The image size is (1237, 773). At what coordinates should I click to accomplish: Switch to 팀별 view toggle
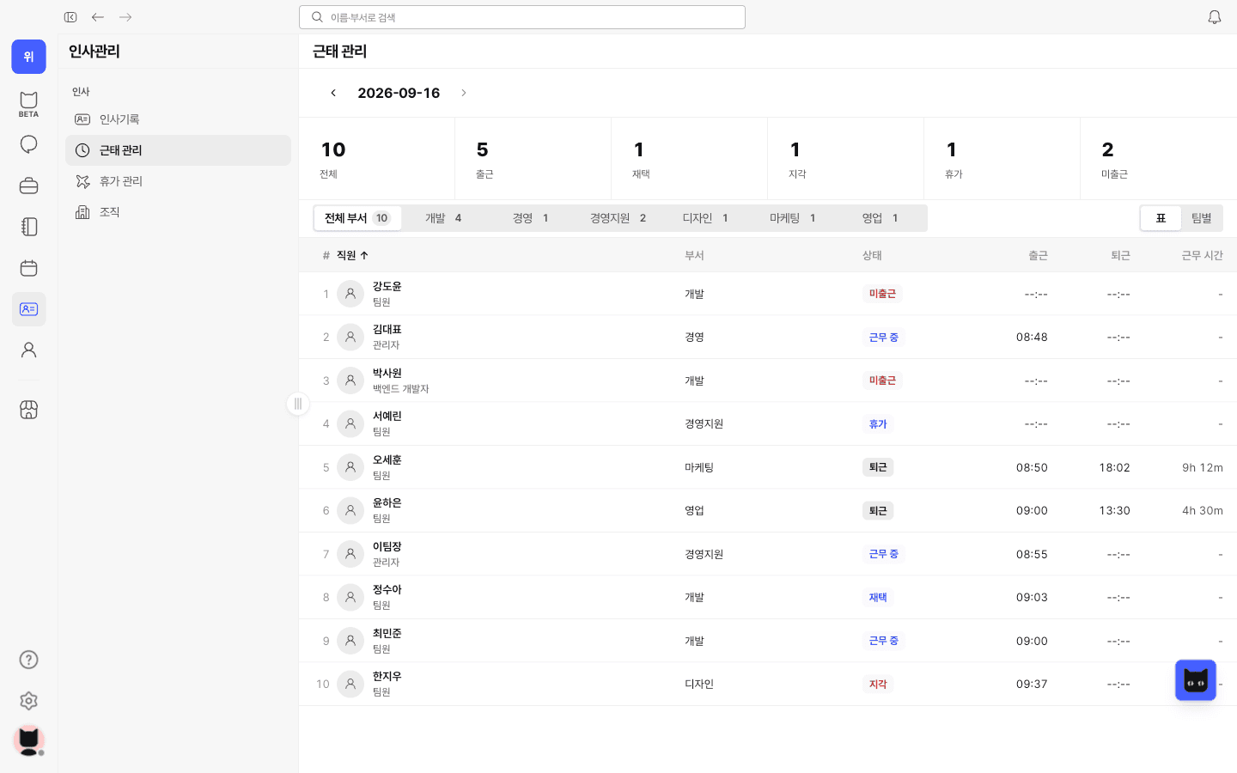[1201, 218]
